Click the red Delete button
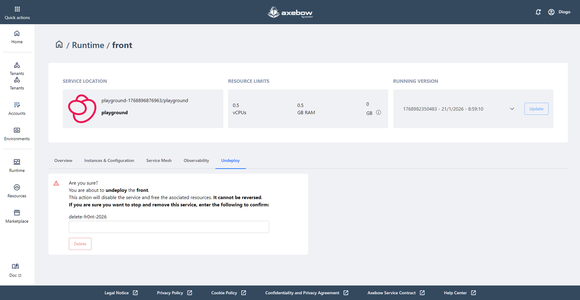 click(x=80, y=244)
